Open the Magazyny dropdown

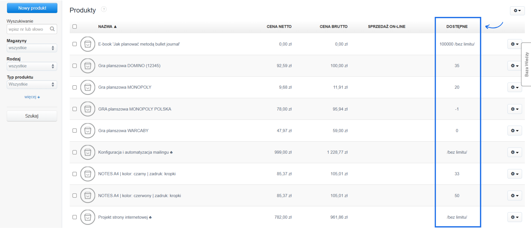(32, 48)
